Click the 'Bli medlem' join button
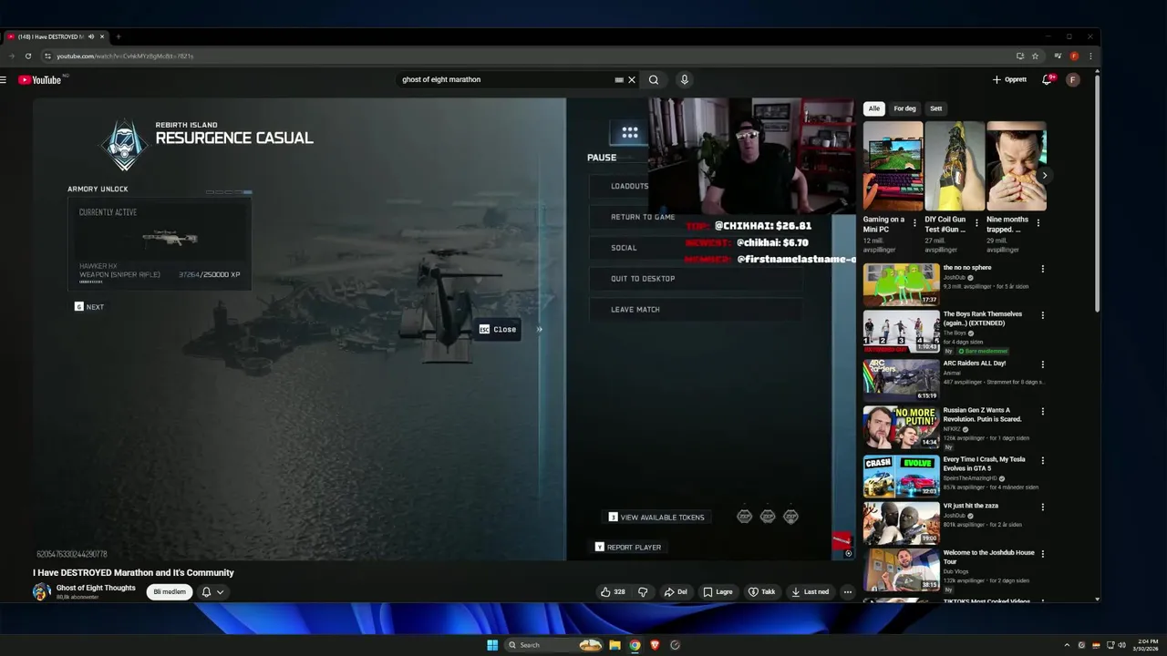Screen dimensions: 1167x656 pos(170,592)
